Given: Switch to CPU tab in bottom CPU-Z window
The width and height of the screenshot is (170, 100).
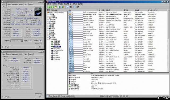Looking at the screenshot, I should click(4, 54).
